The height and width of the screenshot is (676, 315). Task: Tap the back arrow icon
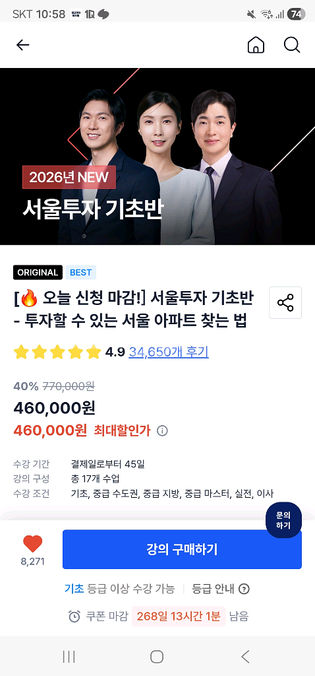22,45
